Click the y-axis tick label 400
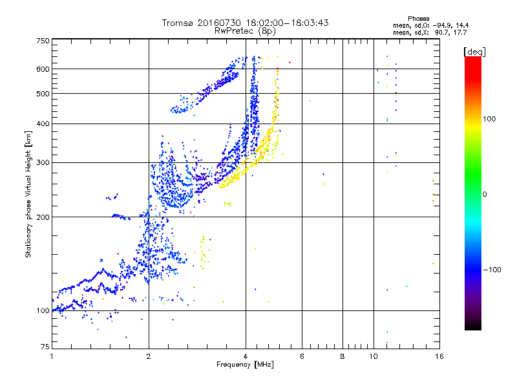The height and width of the screenshot is (388, 517). point(43,124)
